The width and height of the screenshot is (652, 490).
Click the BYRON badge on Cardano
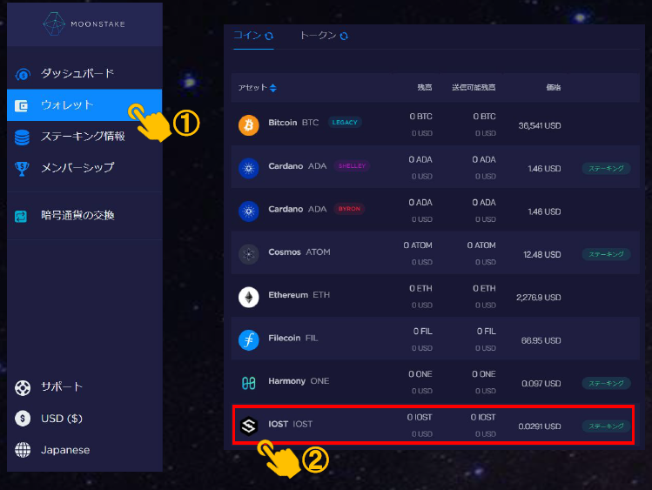tap(349, 209)
